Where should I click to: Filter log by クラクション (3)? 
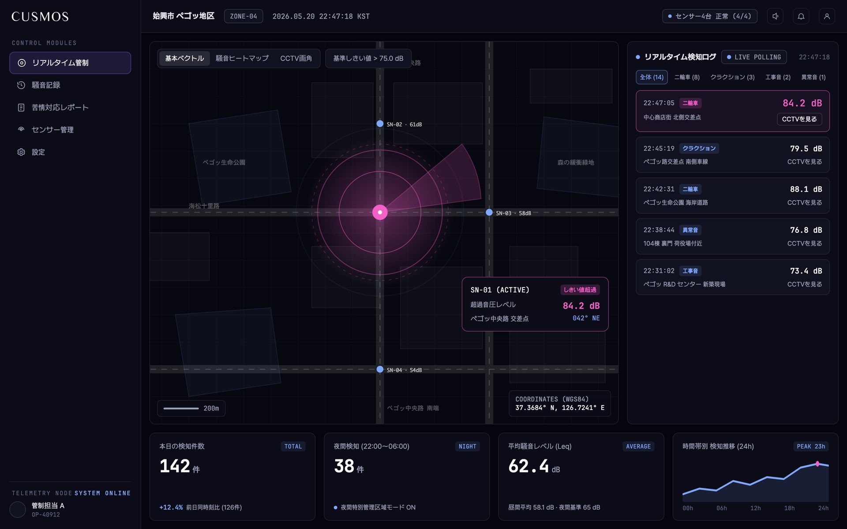coord(732,77)
